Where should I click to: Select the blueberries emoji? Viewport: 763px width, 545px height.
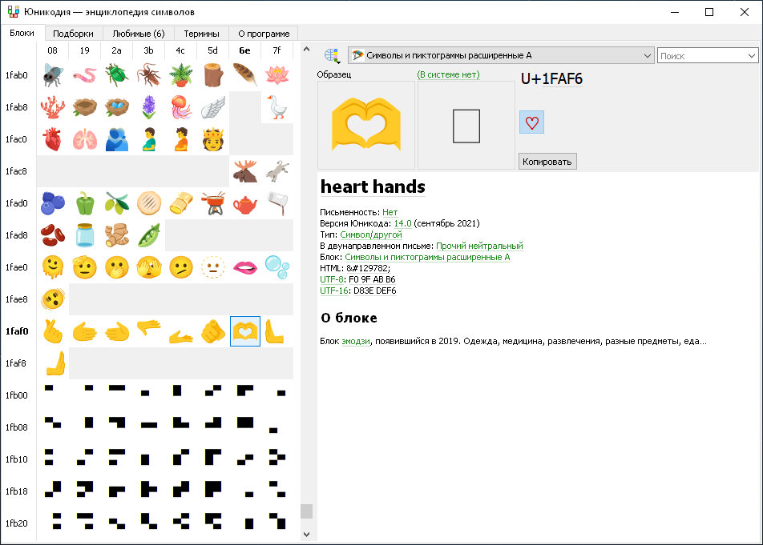pos(53,203)
